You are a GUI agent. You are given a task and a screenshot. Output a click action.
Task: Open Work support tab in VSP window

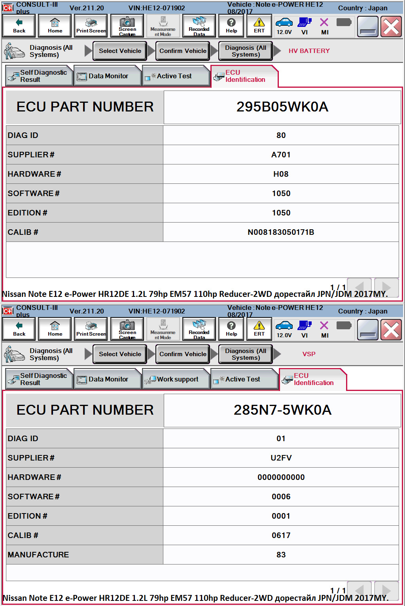tap(176, 379)
